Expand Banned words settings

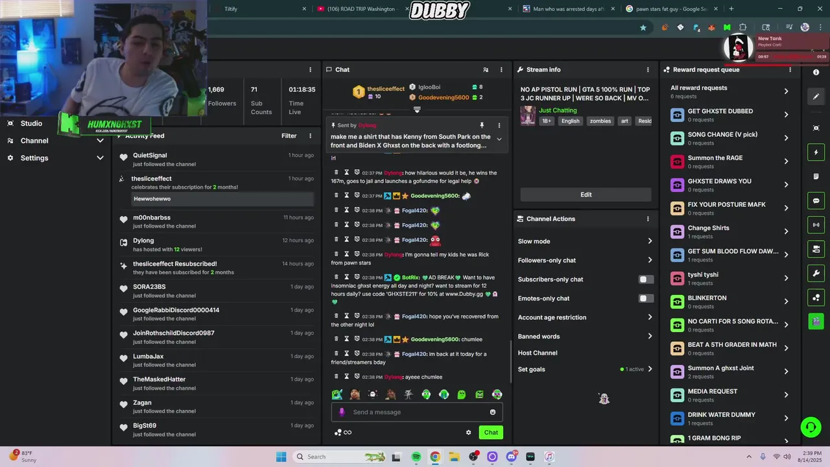(586, 336)
